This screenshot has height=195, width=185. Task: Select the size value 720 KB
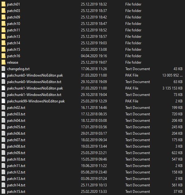(177, 114)
